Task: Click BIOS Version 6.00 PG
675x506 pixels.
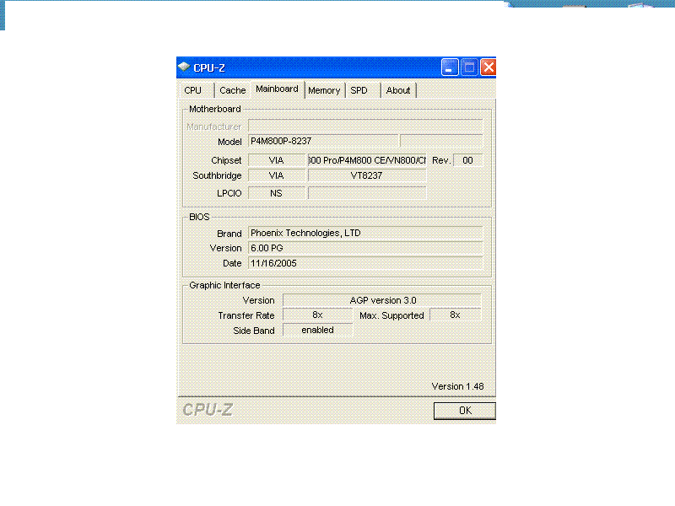Action: [x=365, y=248]
